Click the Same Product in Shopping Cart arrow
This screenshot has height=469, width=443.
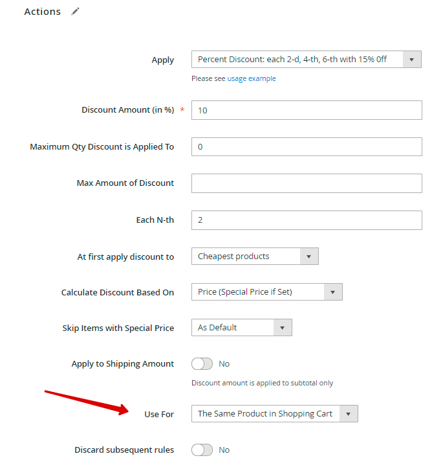tap(349, 414)
